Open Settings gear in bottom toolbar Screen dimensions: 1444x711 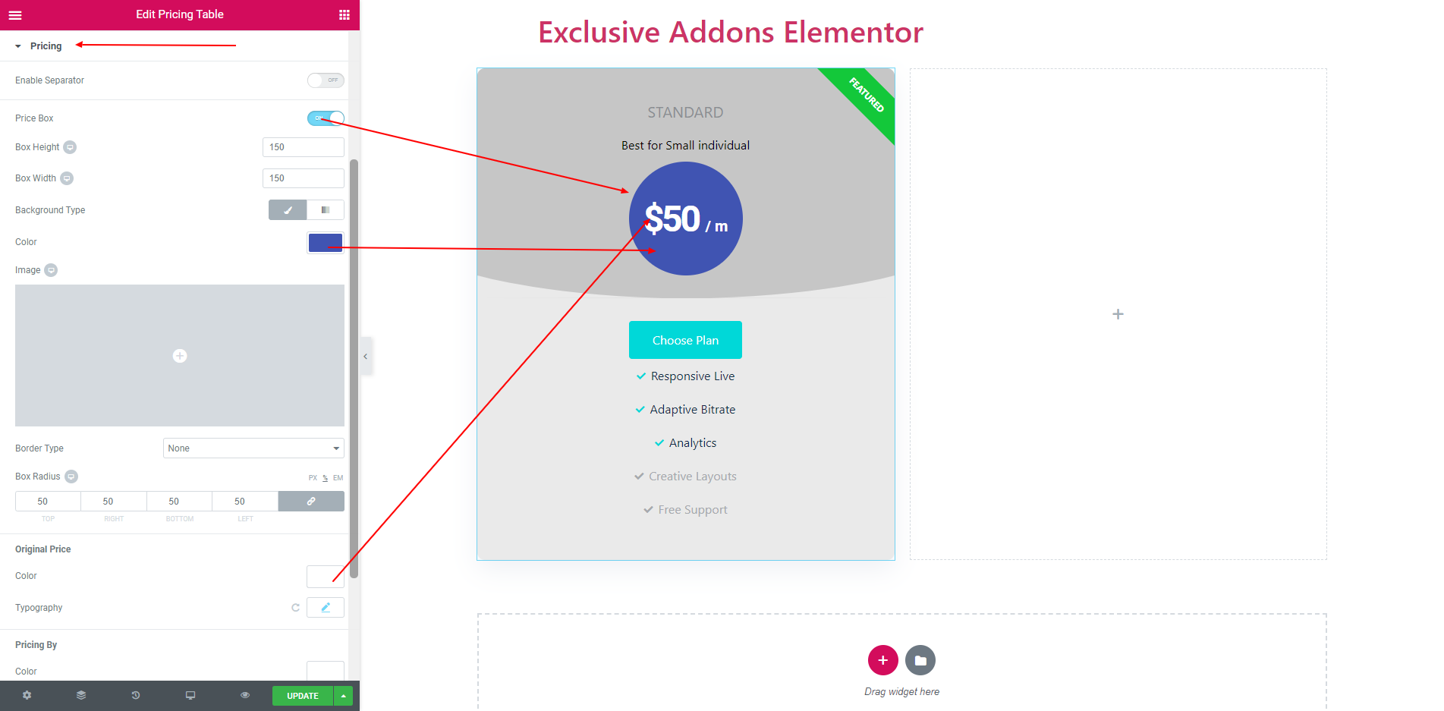(x=27, y=695)
